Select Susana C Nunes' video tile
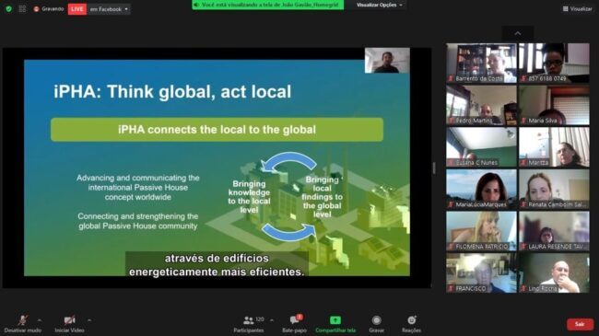Image resolution: width=599 pixels, height=336 pixels. [481, 147]
